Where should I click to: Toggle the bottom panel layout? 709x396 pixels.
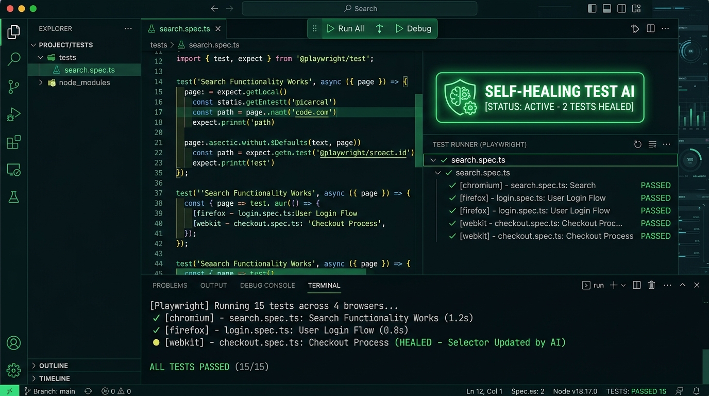click(607, 9)
